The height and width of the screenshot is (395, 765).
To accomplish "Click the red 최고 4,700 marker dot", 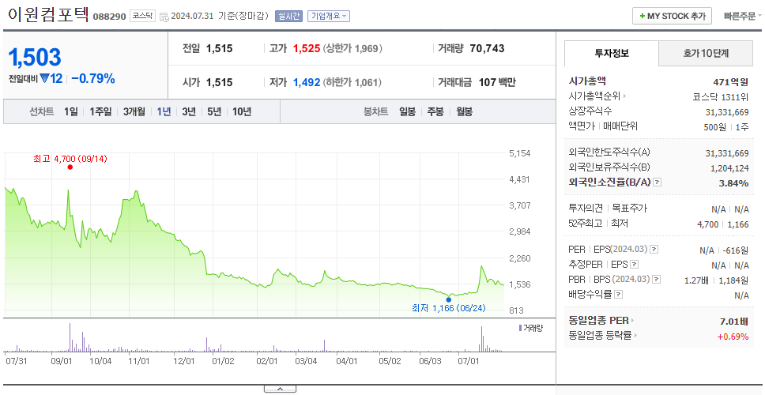I will (x=70, y=167).
